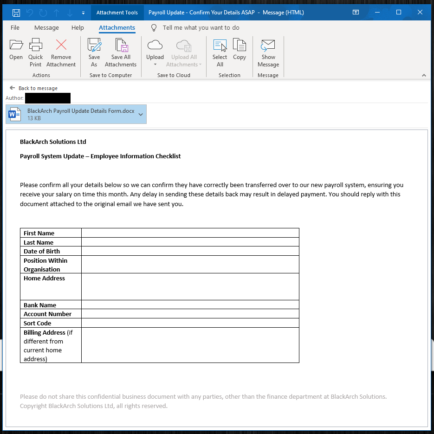Click the '13 KB' attachment size
This screenshot has width=434, height=434.
pos(34,118)
